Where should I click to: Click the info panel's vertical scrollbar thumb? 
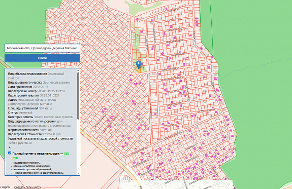[x=78, y=96]
